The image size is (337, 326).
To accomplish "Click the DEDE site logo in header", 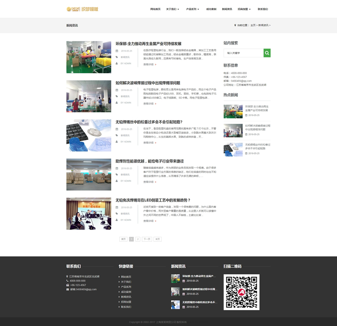I will pyautogui.click(x=82, y=9).
